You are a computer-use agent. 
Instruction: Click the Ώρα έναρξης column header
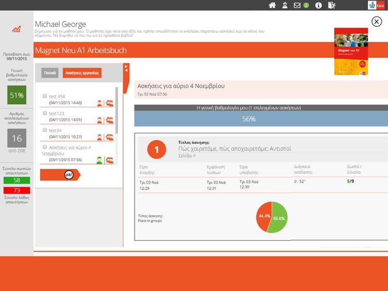(x=147, y=170)
